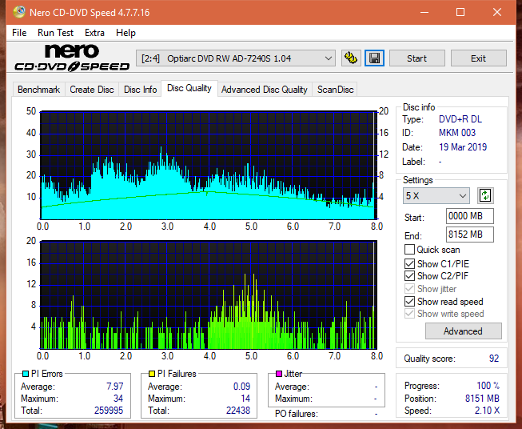This screenshot has width=522, height=429.
Task: Click the magenta Jitter legend swatch
Action: pyautogui.click(x=279, y=374)
